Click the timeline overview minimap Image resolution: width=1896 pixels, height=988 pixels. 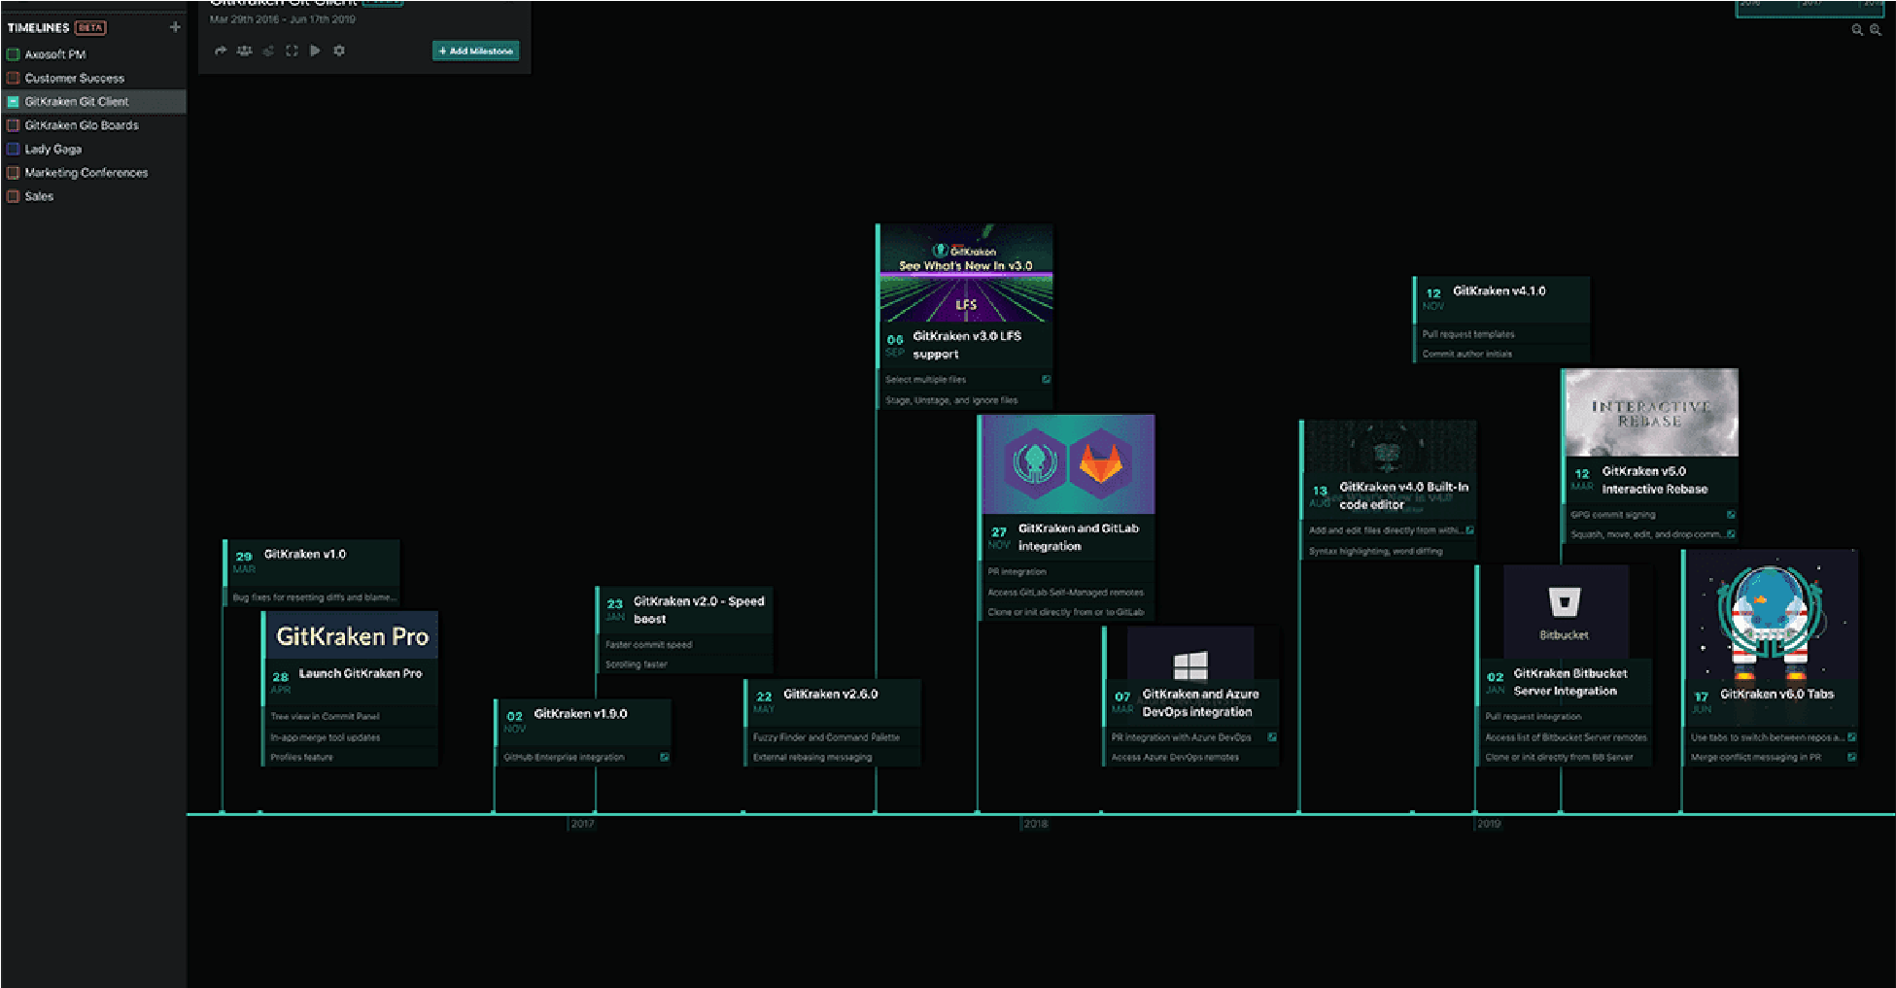click(1810, 8)
